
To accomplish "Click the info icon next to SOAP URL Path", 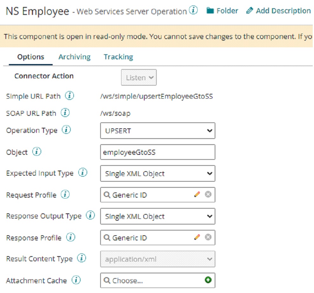I will pos(64,113).
